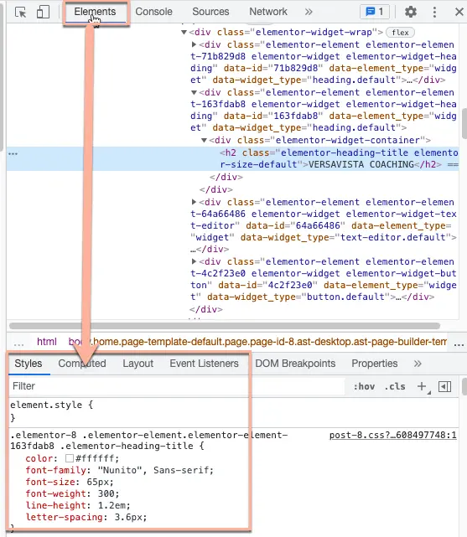467x537 pixels.
Task: Edit the font-weight 300 value
Action: click(x=106, y=493)
